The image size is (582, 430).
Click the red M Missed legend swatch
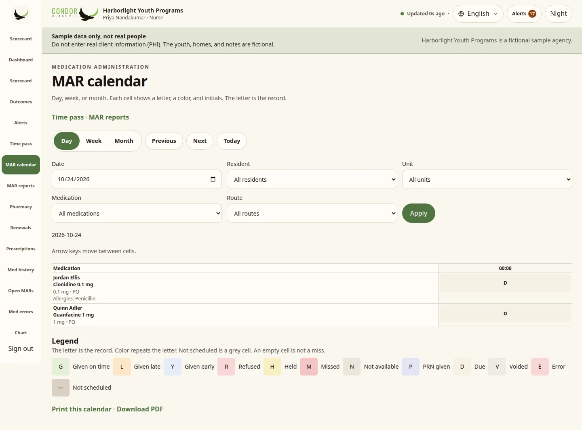(x=309, y=367)
